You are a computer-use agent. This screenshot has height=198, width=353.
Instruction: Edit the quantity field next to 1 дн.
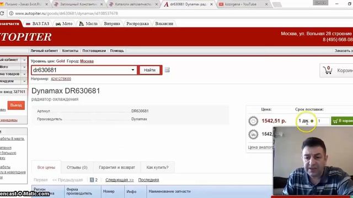click(323, 121)
